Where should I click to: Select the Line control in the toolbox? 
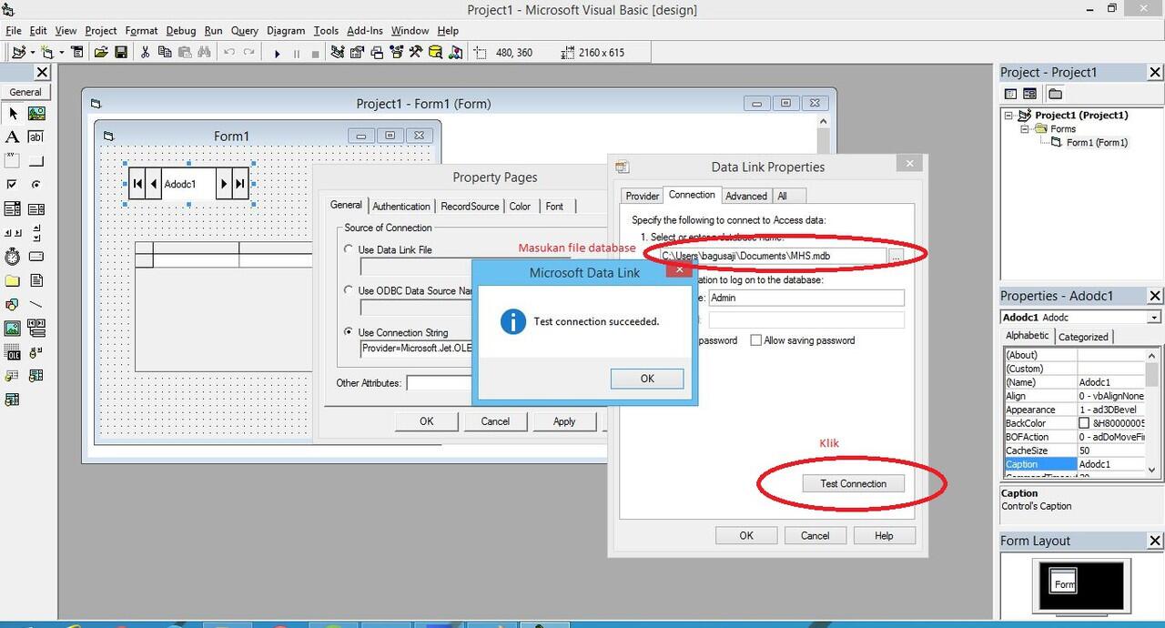[x=36, y=304]
